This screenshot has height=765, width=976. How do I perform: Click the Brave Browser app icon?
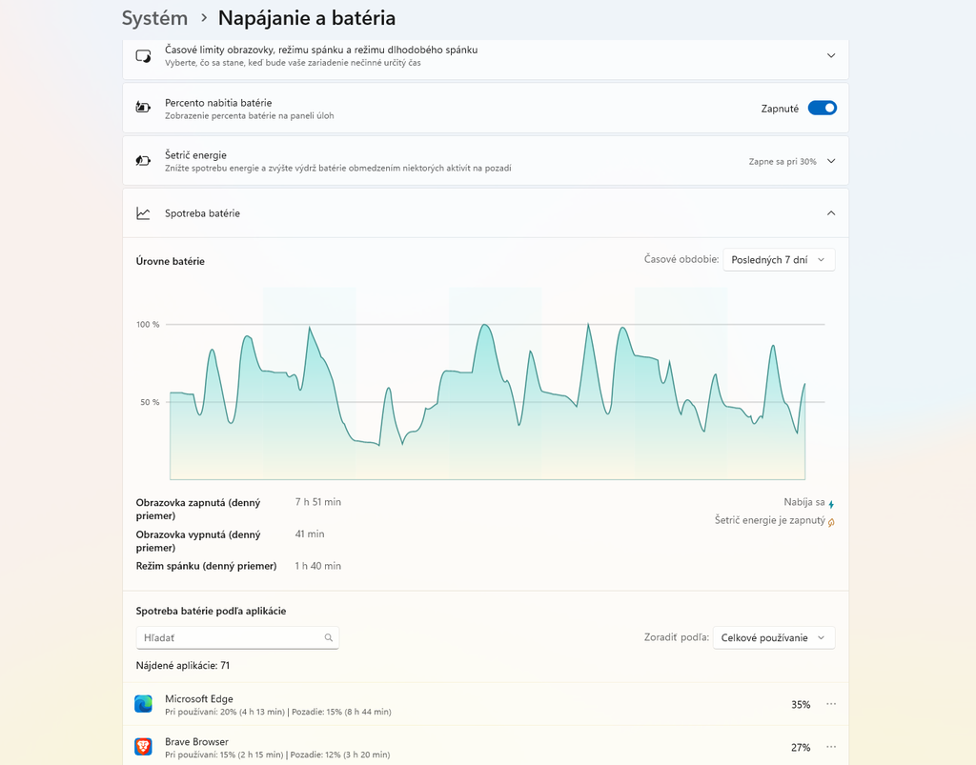pos(143,747)
